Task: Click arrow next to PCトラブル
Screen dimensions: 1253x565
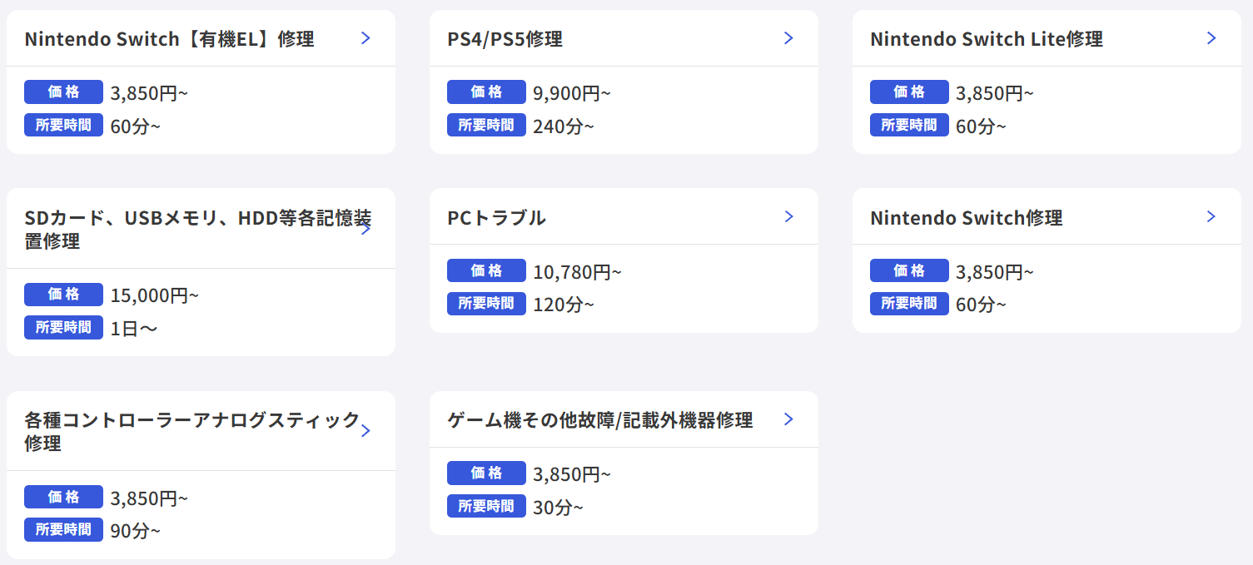Action: click(x=789, y=217)
